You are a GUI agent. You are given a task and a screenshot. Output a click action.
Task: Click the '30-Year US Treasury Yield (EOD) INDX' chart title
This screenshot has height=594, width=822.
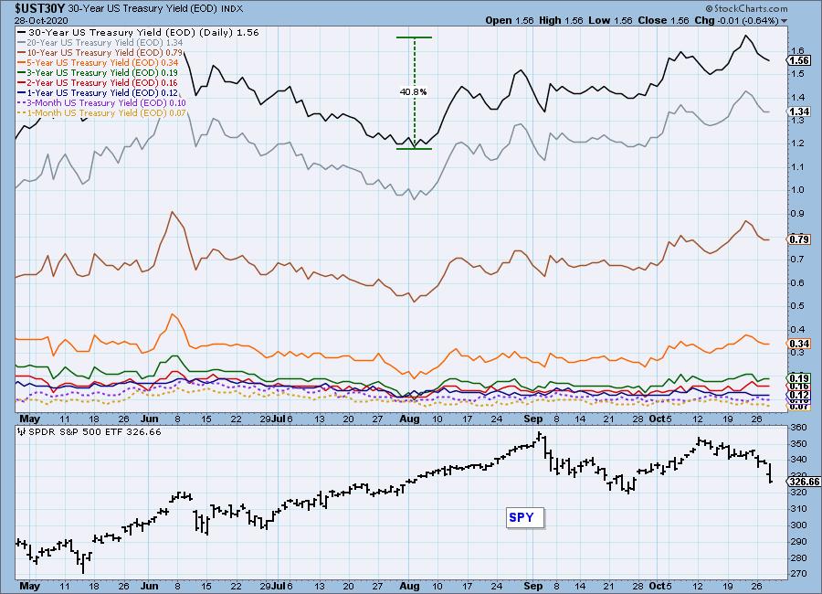pyautogui.click(x=155, y=9)
